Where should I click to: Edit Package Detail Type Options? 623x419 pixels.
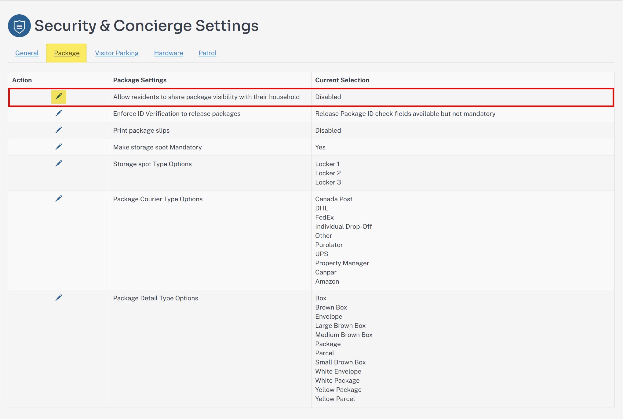pyautogui.click(x=59, y=298)
